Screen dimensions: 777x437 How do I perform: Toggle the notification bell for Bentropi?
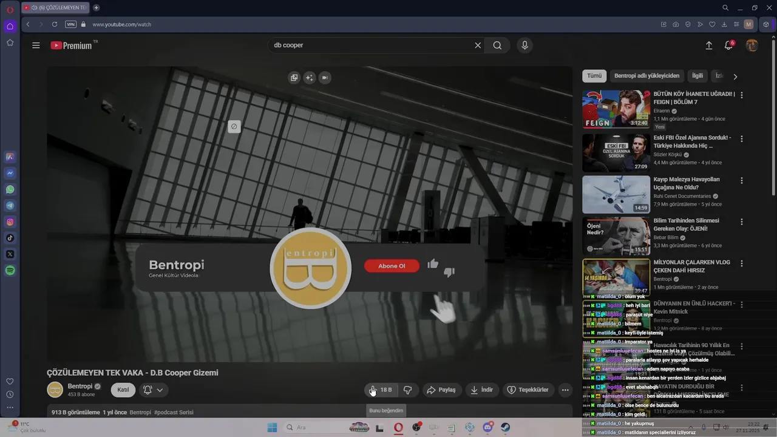point(148,390)
